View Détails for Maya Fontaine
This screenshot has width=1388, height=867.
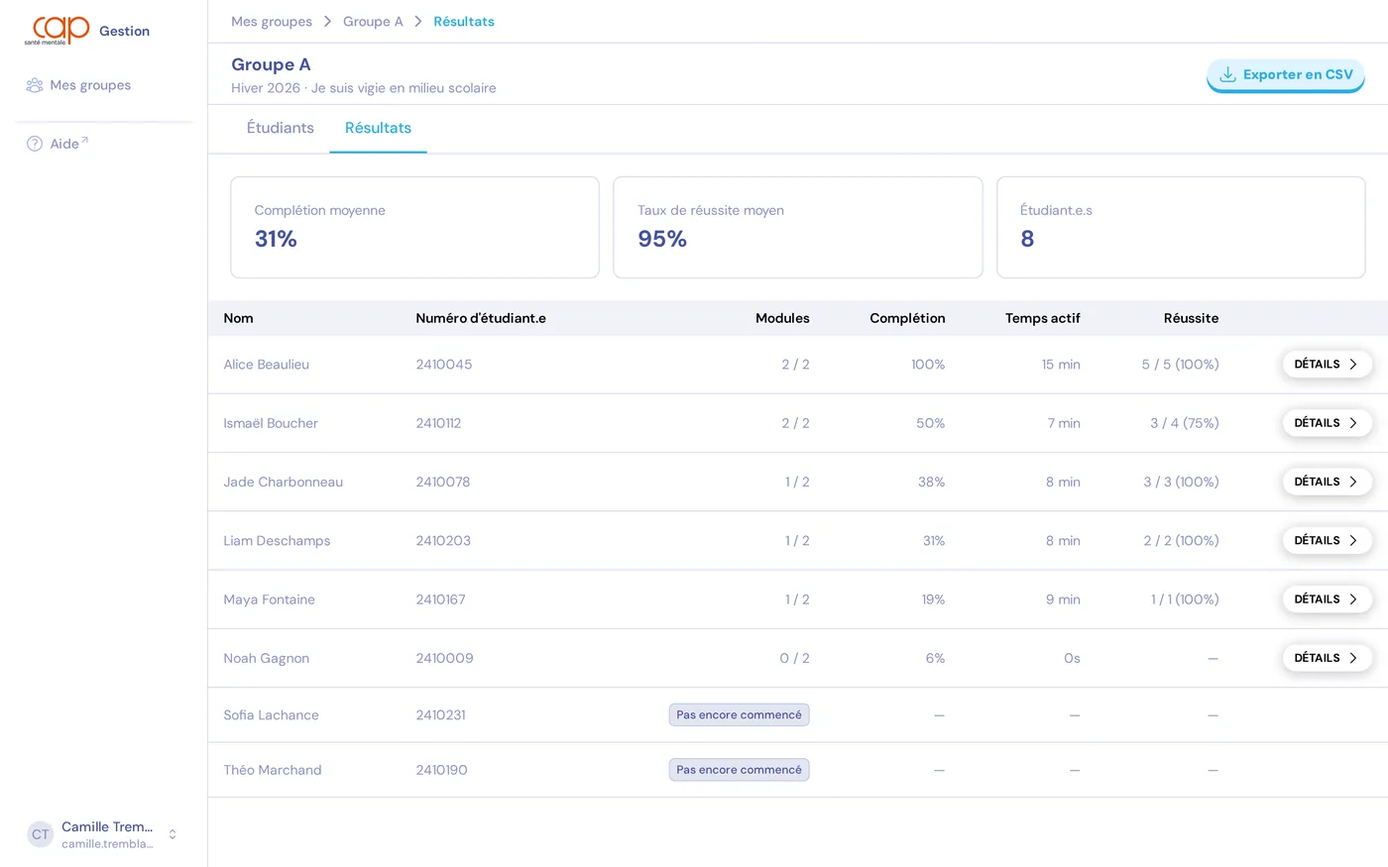[1328, 599]
